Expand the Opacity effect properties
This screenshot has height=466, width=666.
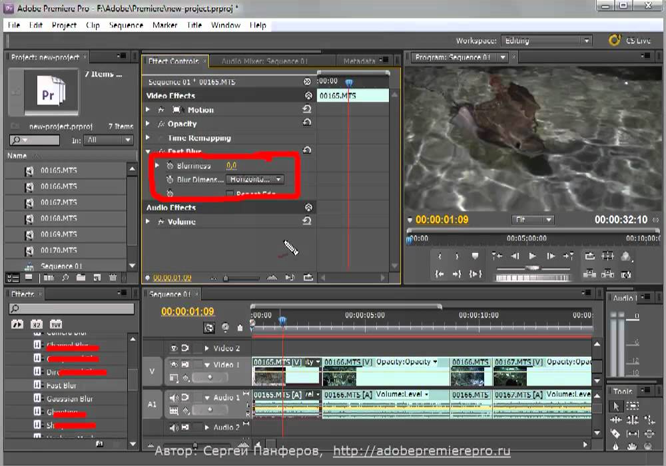click(148, 124)
